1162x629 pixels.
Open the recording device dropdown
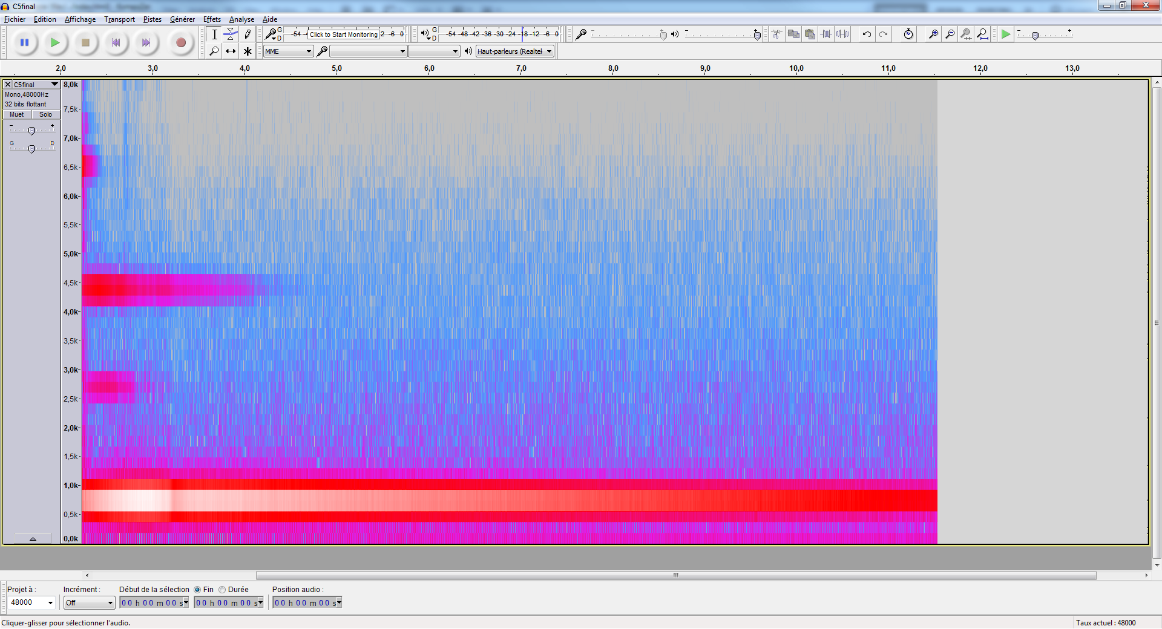click(x=368, y=51)
